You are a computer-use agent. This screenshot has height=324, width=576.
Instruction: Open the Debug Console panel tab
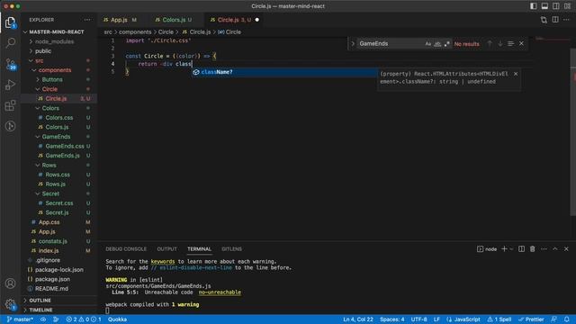coord(126,249)
